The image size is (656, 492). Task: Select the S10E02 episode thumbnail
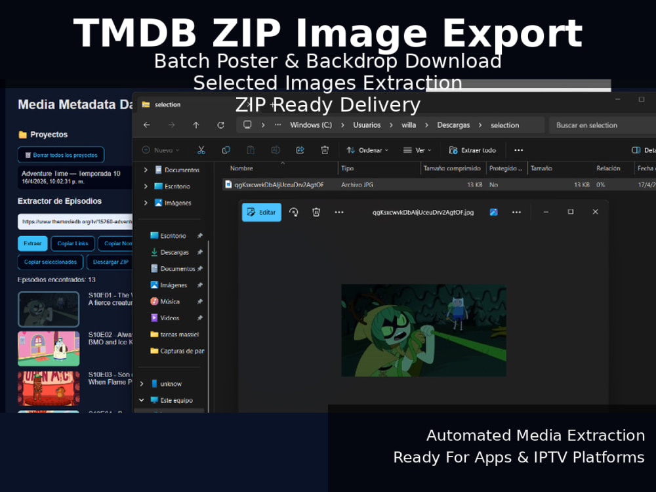pyautogui.click(x=49, y=348)
